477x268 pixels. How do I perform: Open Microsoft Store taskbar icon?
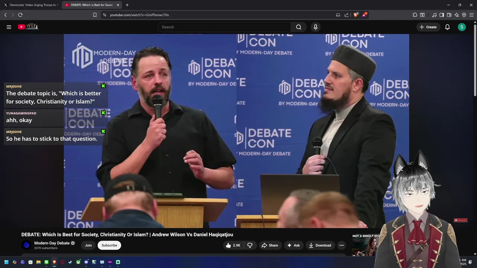(x=31, y=262)
